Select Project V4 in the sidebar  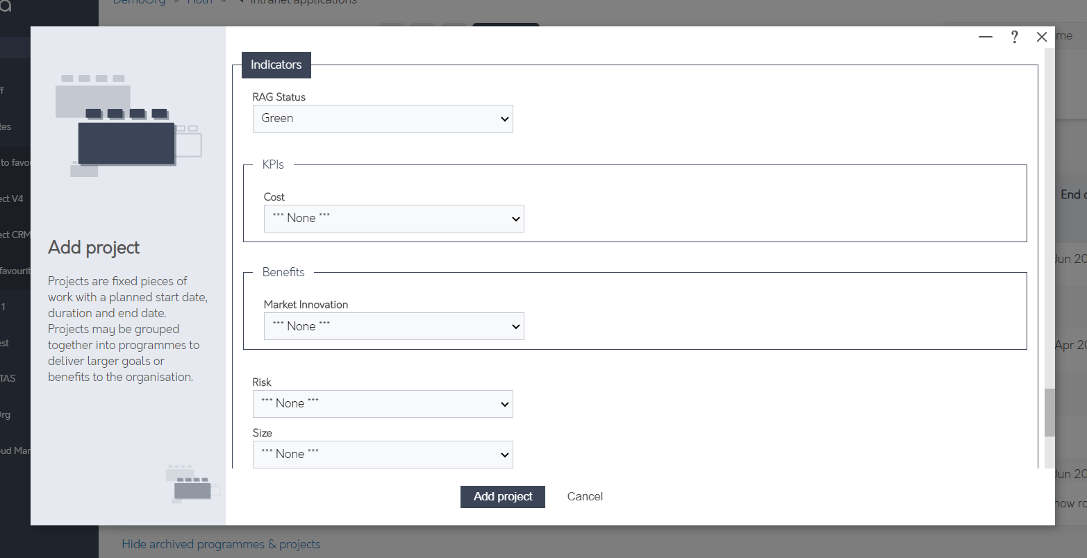click(10, 198)
